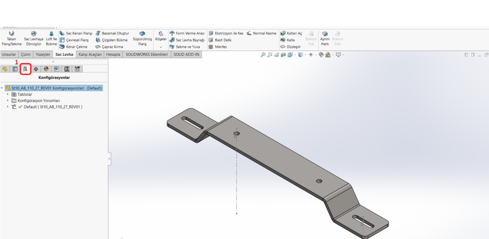Choose the Basamak Oluştur command

tap(112, 33)
